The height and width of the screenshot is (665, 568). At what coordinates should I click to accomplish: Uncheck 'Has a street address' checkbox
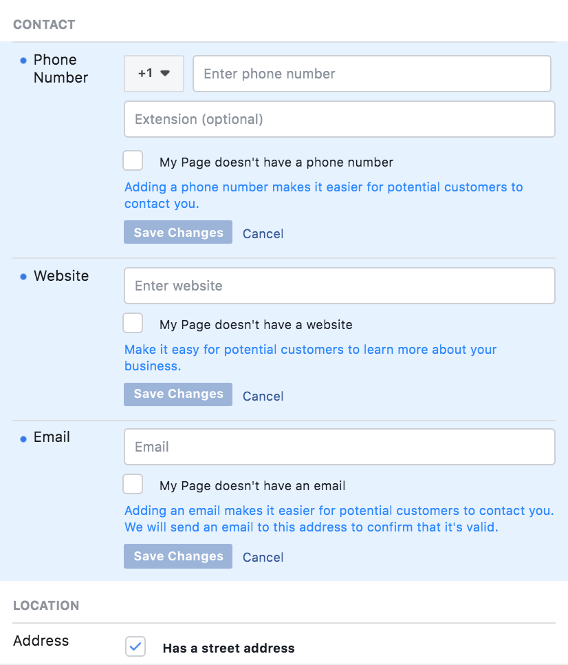[135, 646]
